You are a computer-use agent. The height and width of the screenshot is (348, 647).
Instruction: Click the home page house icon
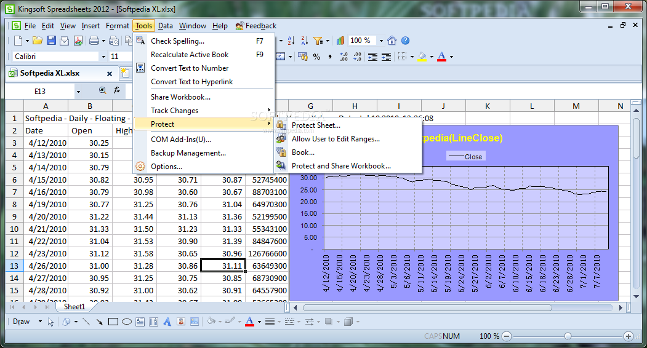tap(392, 41)
